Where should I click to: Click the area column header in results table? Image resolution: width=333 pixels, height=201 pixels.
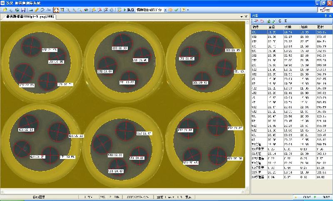(321, 27)
